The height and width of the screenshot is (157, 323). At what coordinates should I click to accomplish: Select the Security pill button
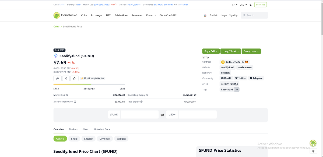(89, 139)
